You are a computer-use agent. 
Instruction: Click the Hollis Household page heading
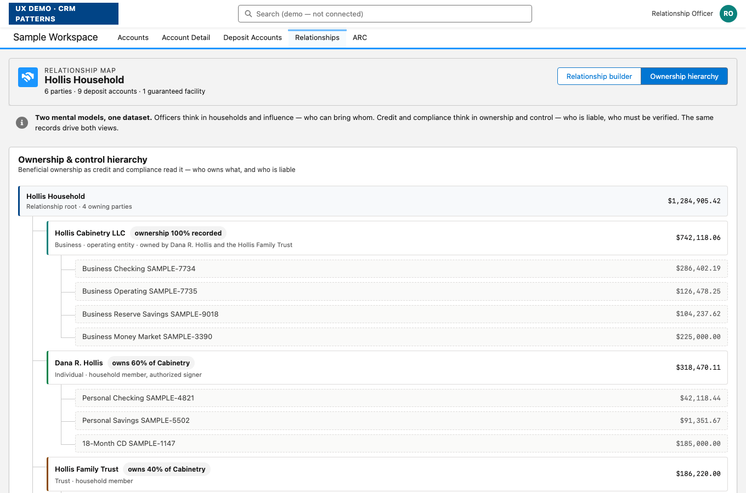(x=84, y=80)
